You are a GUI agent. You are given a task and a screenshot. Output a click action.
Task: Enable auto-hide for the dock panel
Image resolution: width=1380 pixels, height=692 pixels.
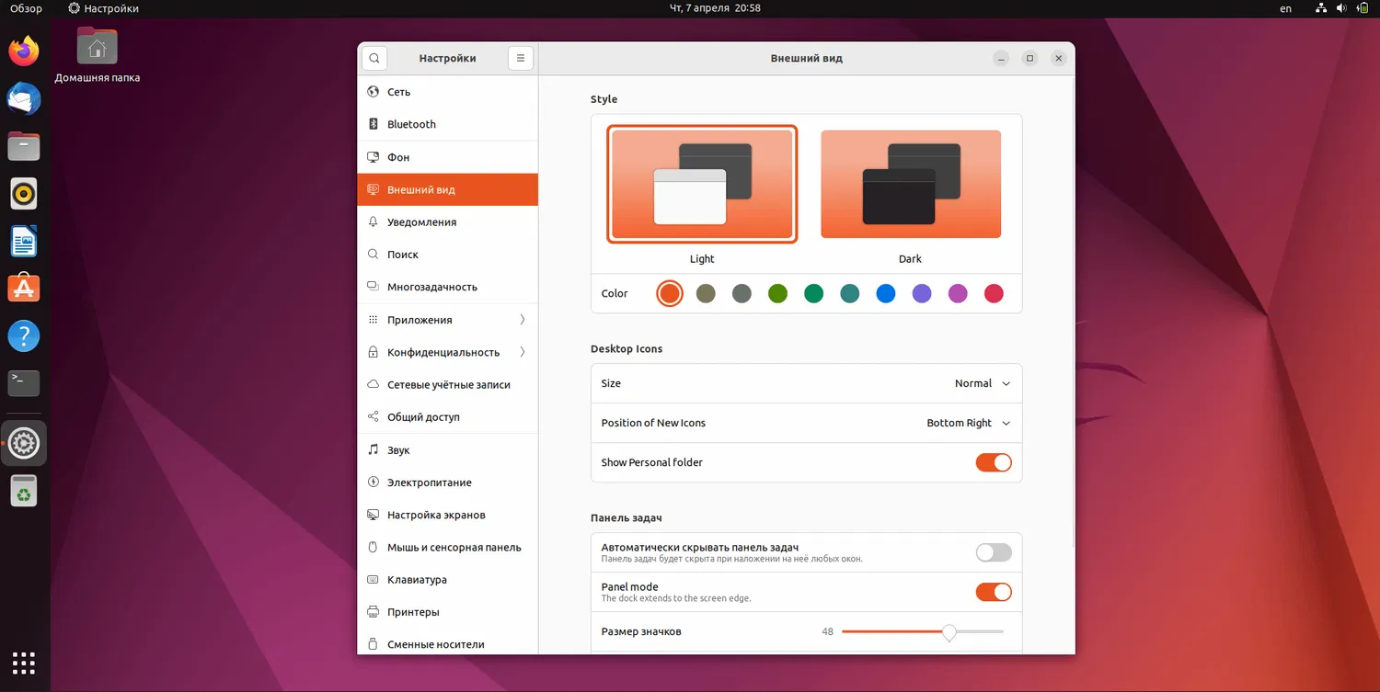pos(994,552)
